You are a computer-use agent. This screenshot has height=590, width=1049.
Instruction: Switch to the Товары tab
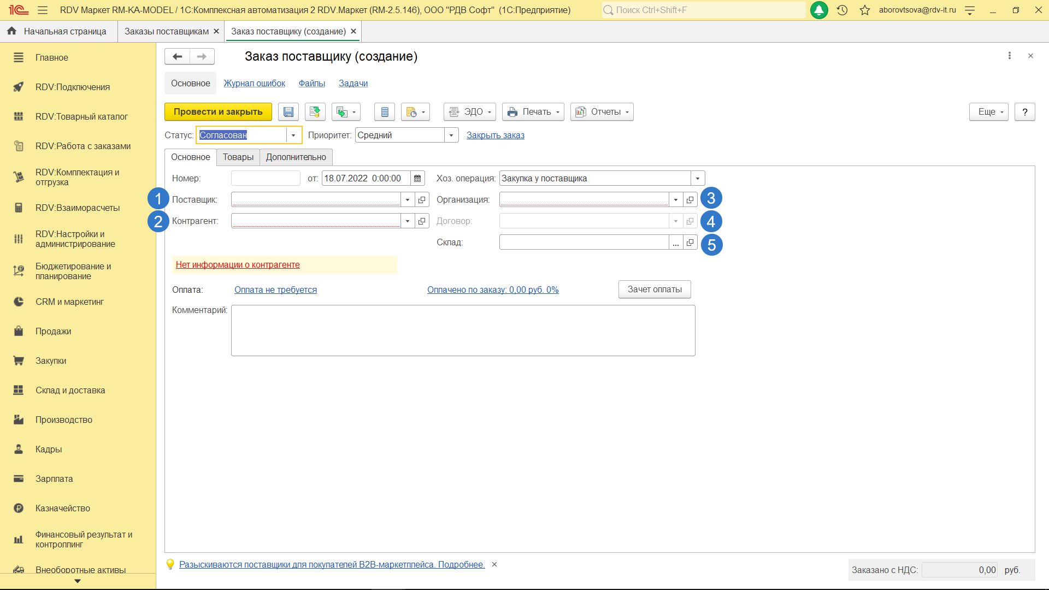(x=238, y=157)
